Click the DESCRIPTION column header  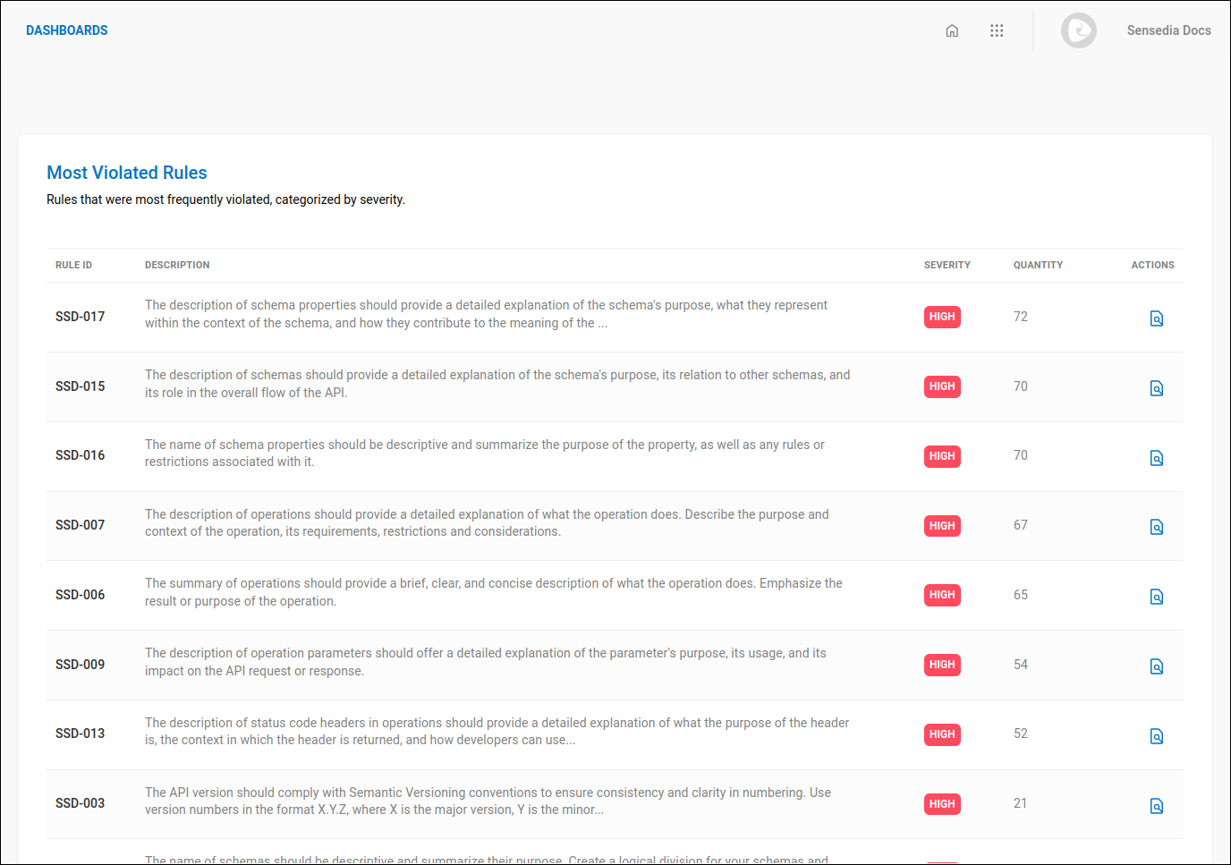(x=177, y=265)
